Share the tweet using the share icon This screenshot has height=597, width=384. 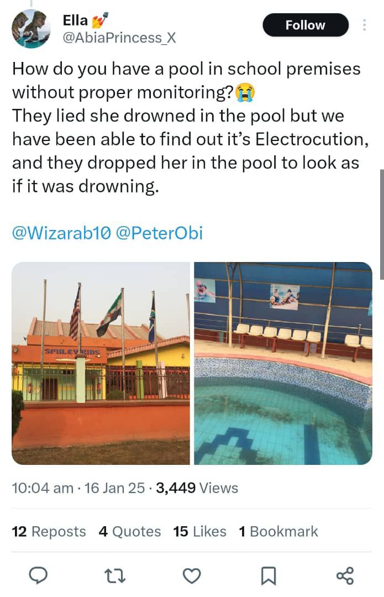(345, 576)
